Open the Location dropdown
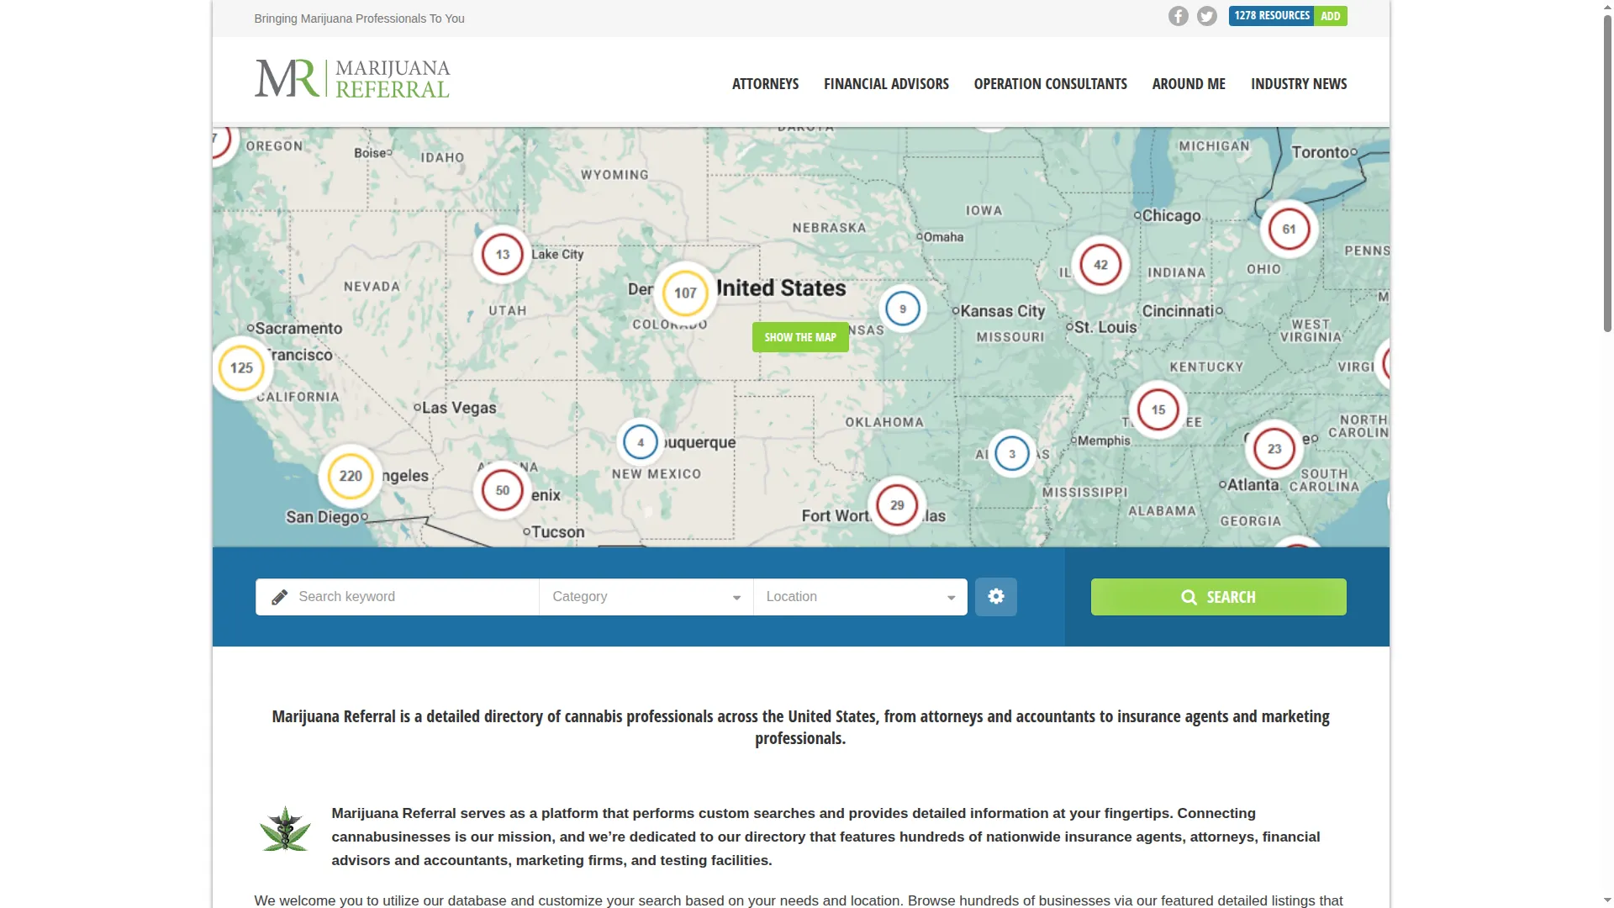Viewport: 1614px width, 908px height. point(860,597)
